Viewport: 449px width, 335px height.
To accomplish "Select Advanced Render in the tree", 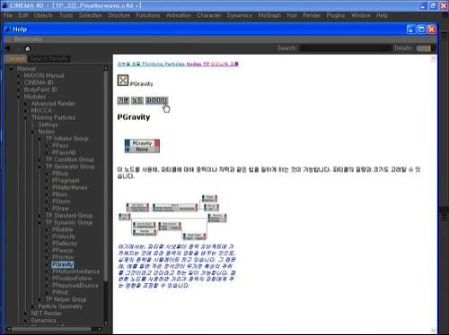I will click(53, 104).
